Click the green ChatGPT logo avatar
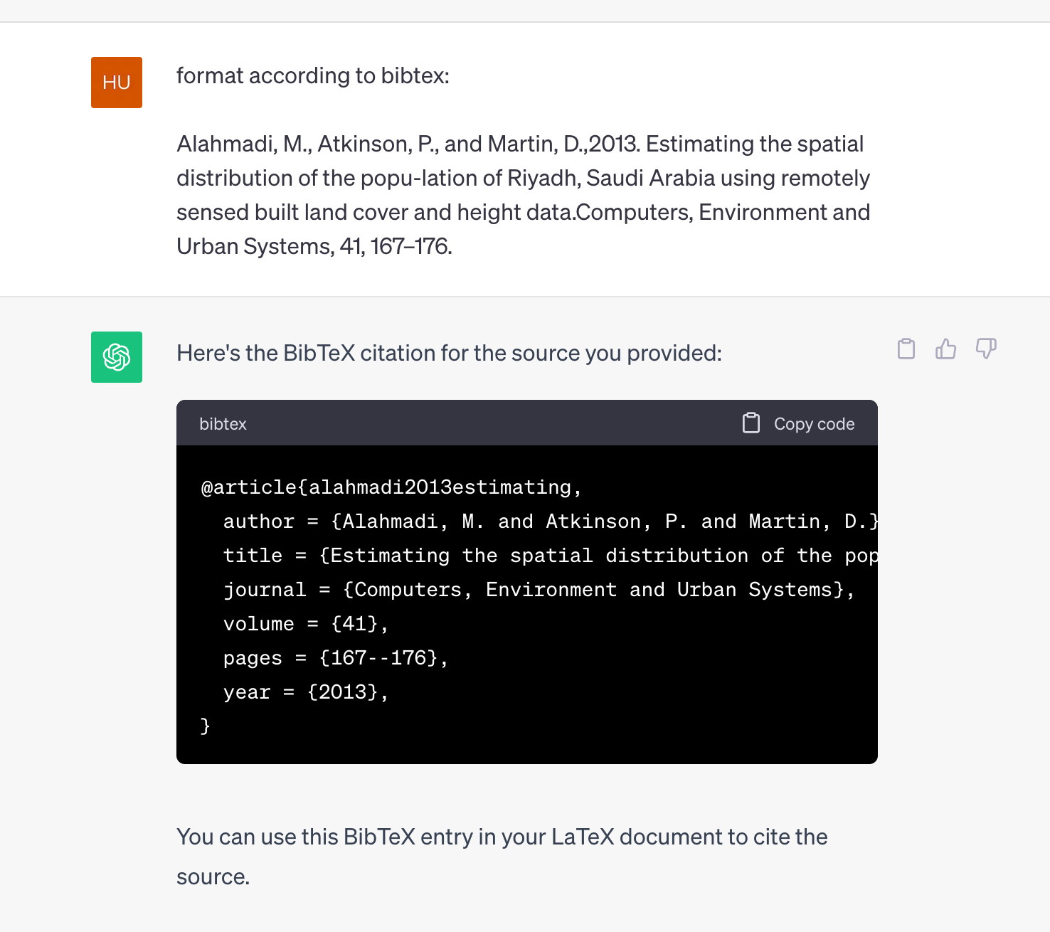Viewport: 1050px width, 932px height. pos(117,357)
